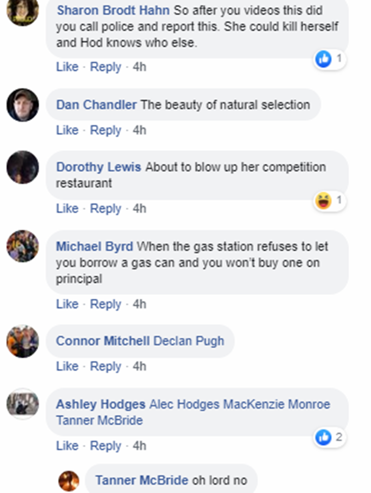Screen dimensions: 371x493
Task: Click the thumbs-up reaction on Sharon's comment
Action: [x=323, y=59]
